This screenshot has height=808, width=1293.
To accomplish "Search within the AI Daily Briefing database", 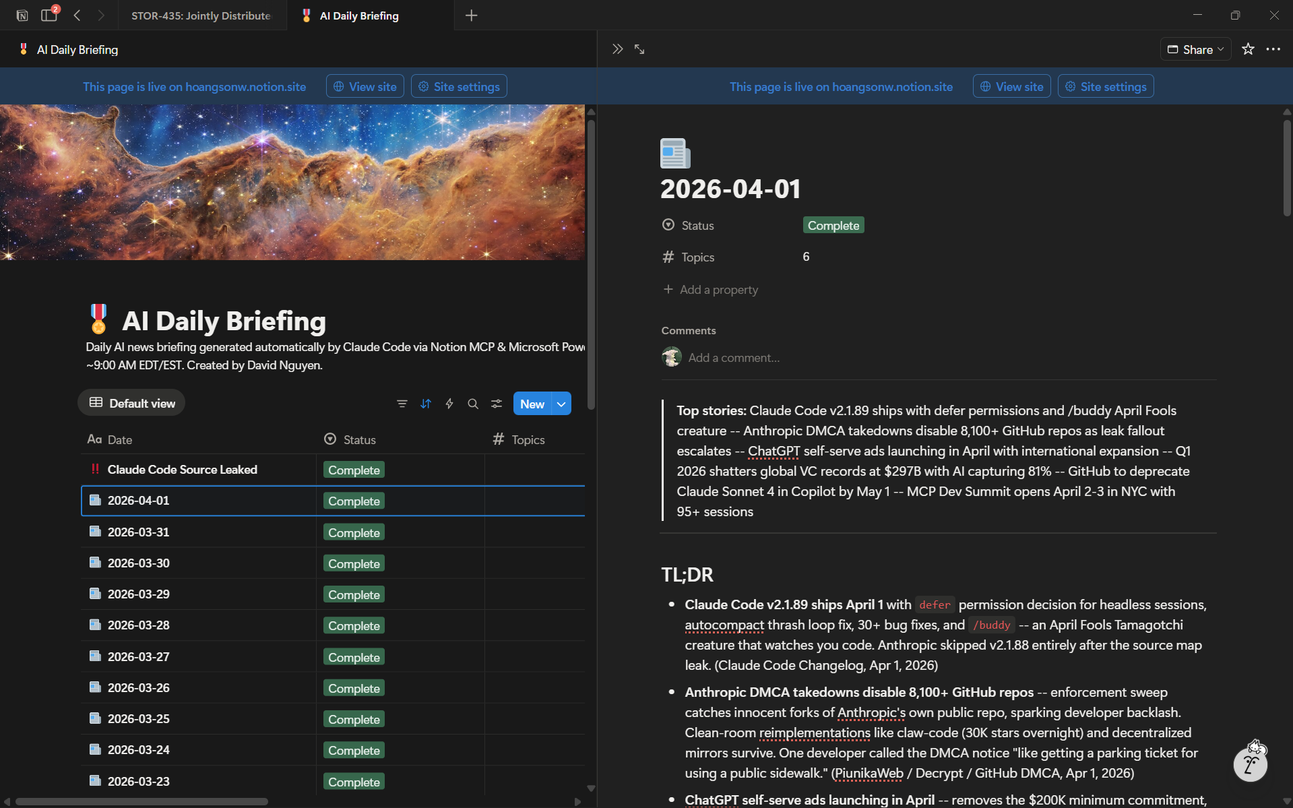I will 473,403.
